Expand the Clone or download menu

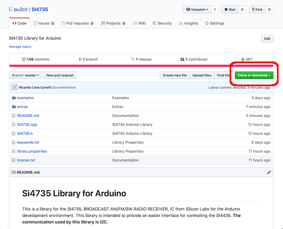click(254, 75)
